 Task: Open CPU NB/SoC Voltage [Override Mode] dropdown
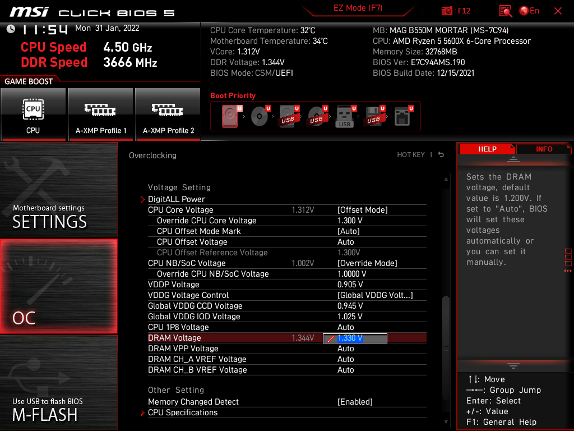(x=367, y=263)
